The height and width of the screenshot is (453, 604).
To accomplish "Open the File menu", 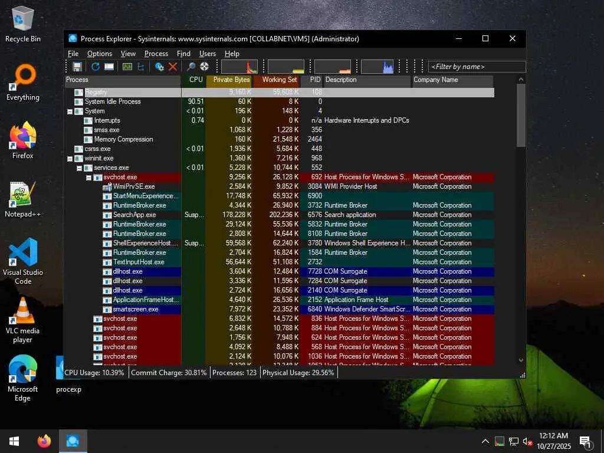I will (73, 54).
